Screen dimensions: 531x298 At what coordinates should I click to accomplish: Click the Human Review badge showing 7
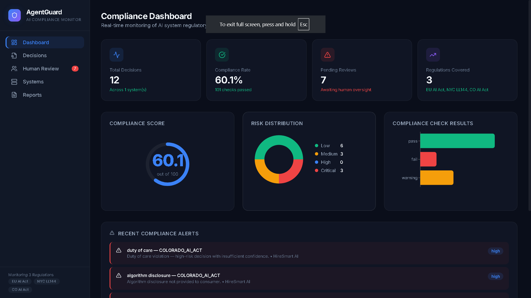(x=75, y=69)
